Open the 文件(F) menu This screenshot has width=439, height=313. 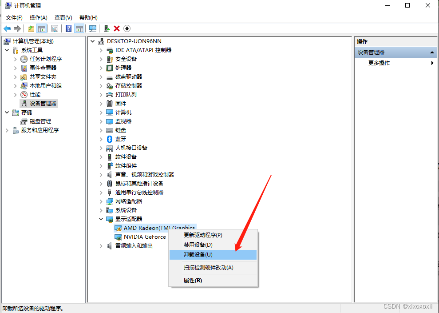pyautogui.click(x=14, y=18)
